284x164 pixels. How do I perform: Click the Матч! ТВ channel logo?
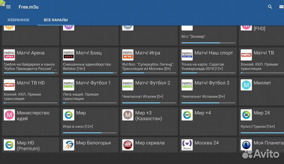(x=246, y=55)
